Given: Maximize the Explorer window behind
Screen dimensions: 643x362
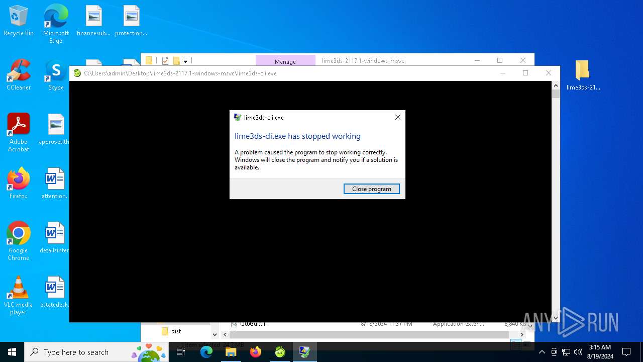Looking at the screenshot, I should coord(500,60).
